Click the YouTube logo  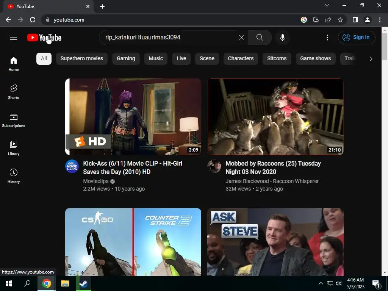[44, 38]
